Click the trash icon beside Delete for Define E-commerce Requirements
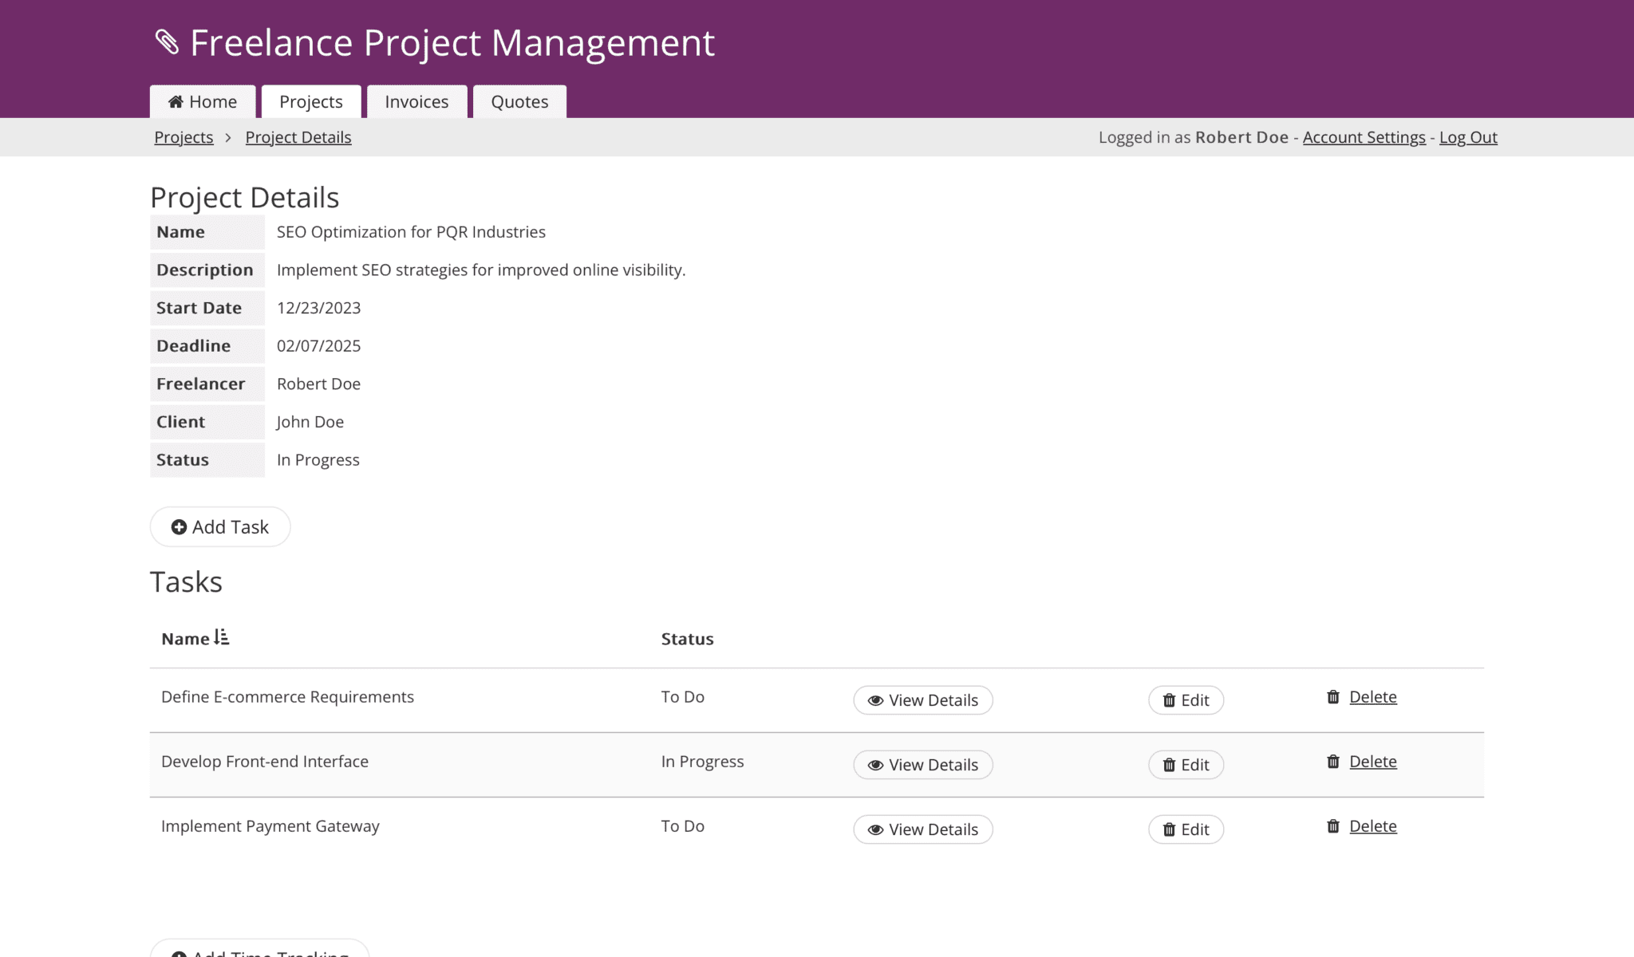Image resolution: width=1634 pixels, height=957 pixels. coord(1332,696)
